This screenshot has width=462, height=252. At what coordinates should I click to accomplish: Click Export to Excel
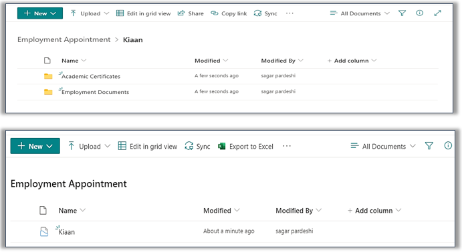coord(245,146)
